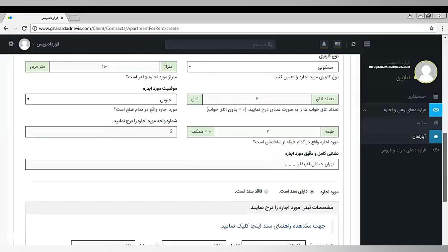Screen dimensions: 448x252
Task: Click inside the تهران خیابان آفریقا address field
Action: tap(182, 164)
